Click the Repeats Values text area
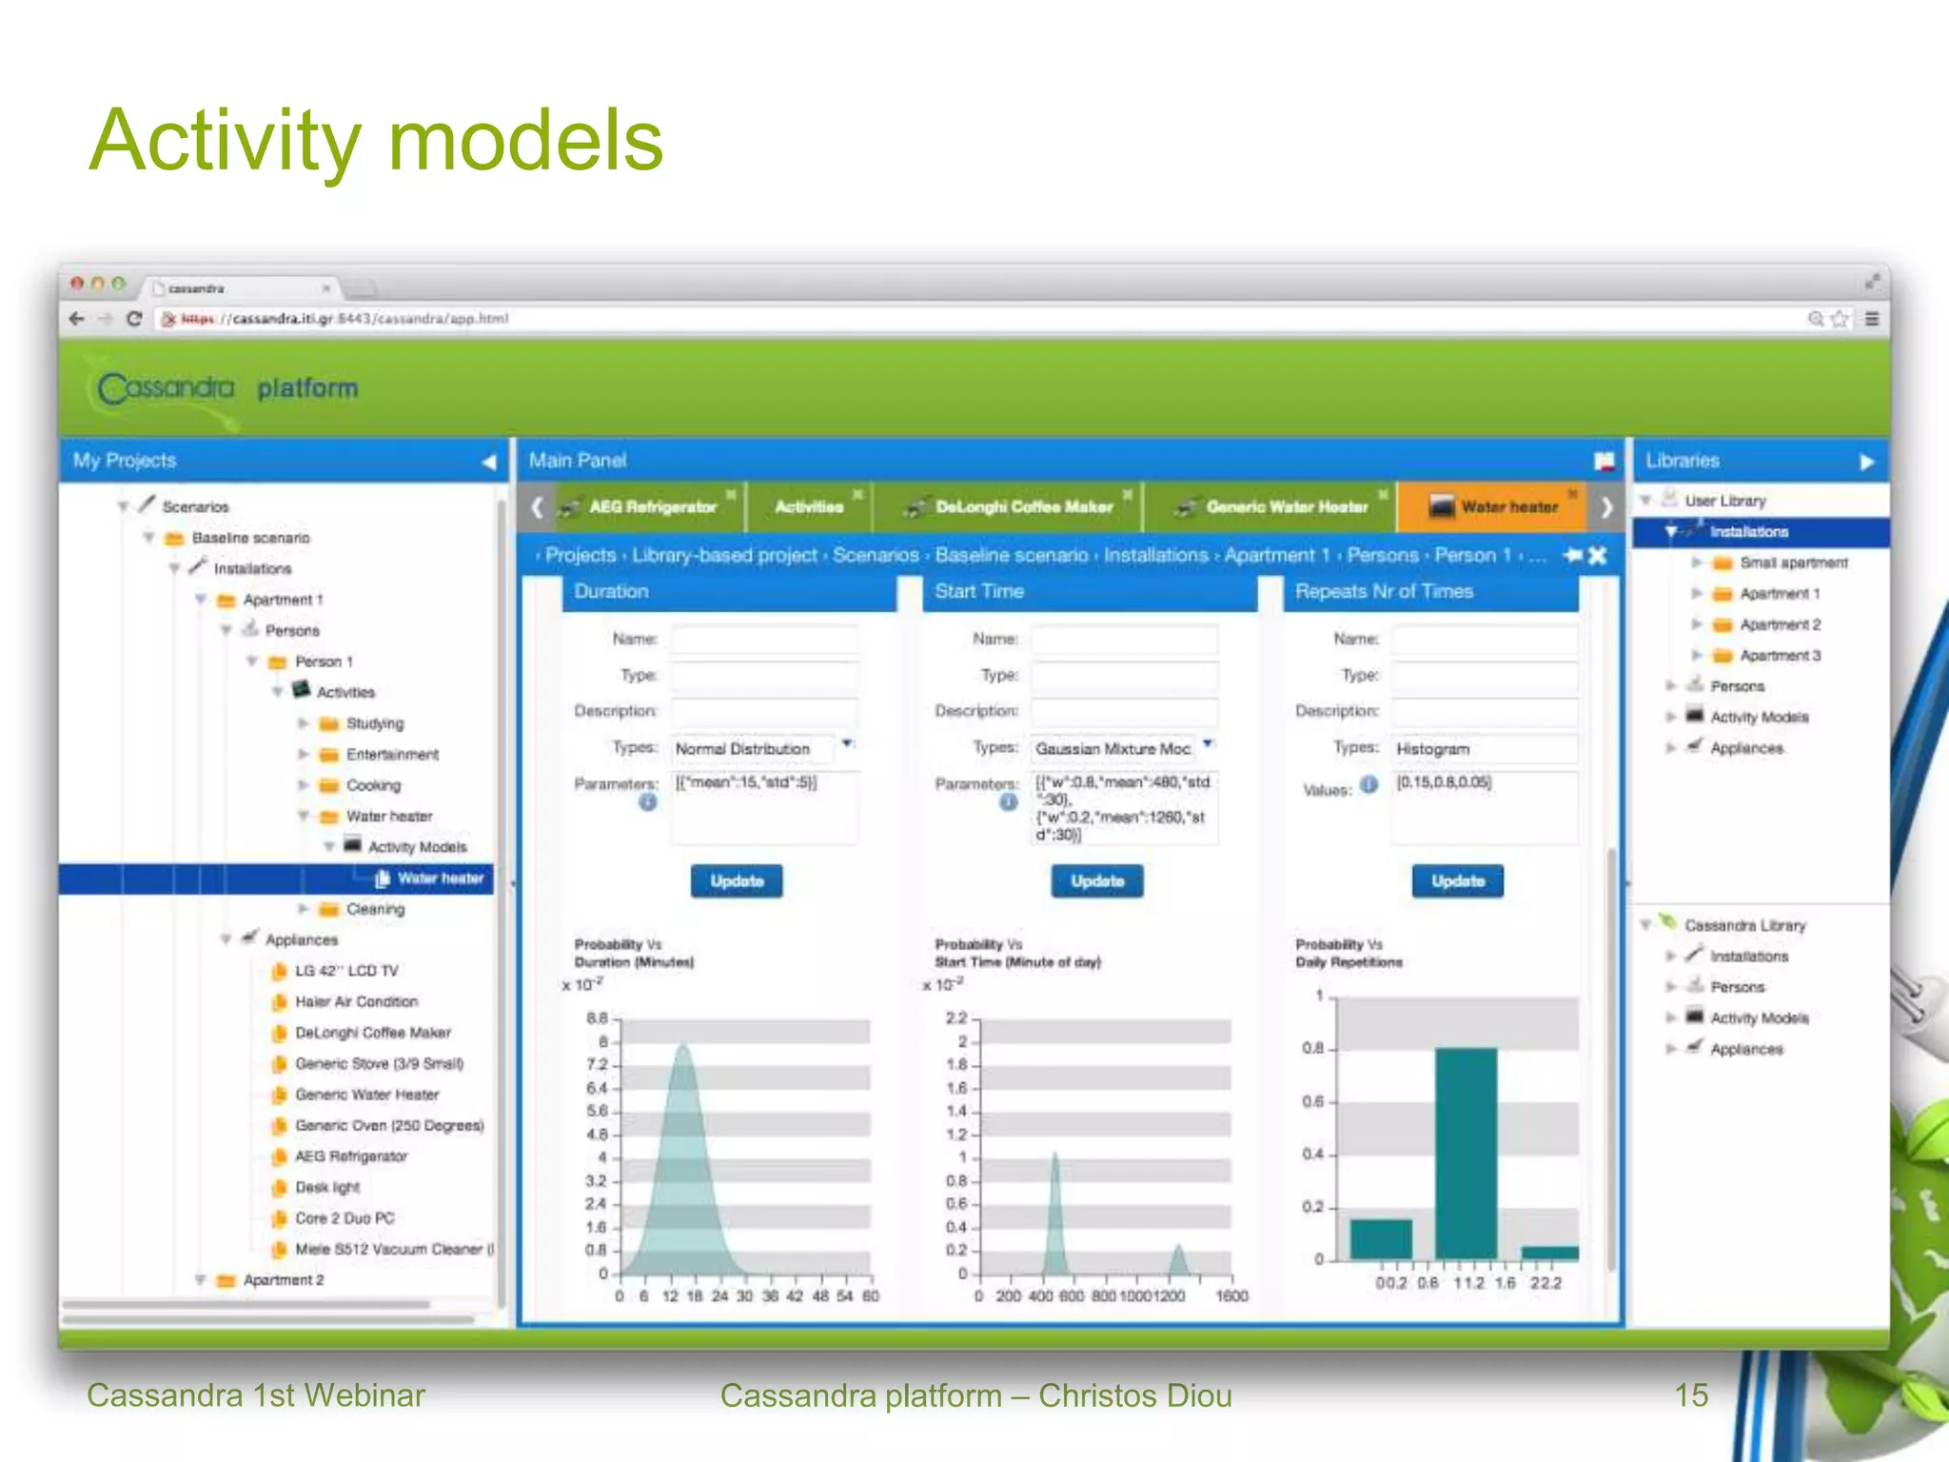 [x=1485, y=808]
